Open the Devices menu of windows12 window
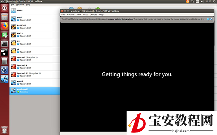 coord(93,14)
